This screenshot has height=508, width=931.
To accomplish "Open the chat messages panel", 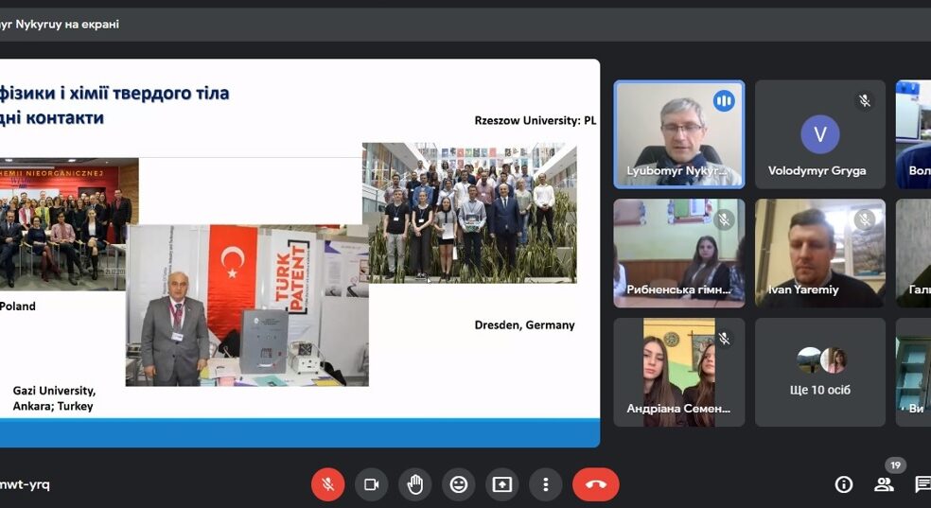I will (922, 484).
